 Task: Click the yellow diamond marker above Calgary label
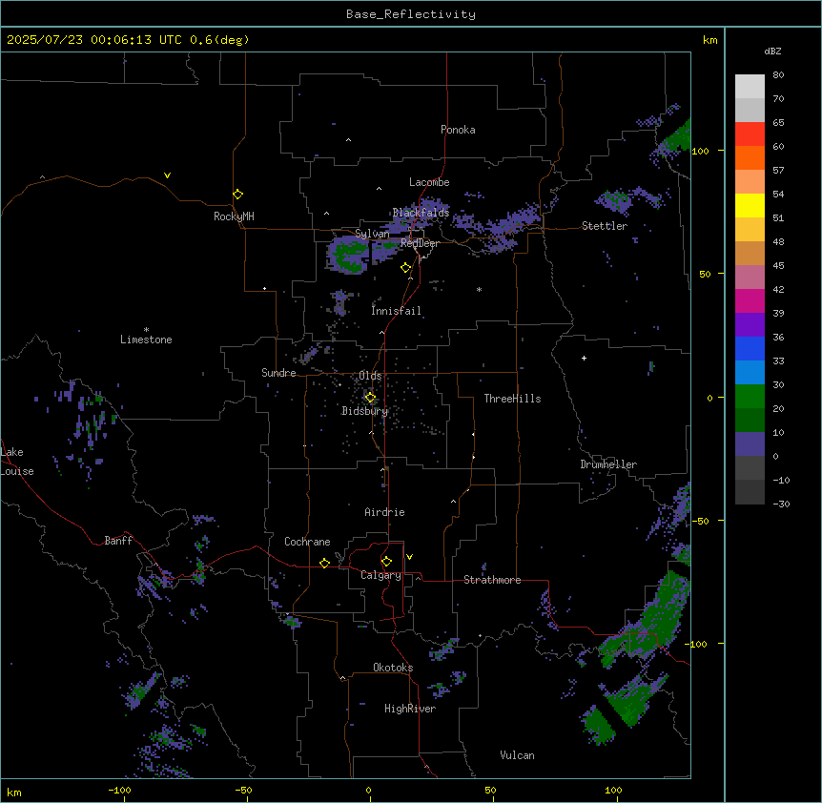[x=386, y=562]
